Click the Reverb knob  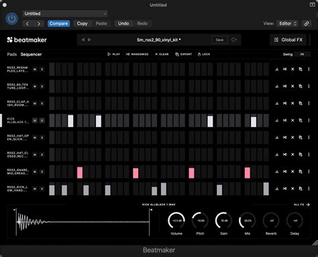pos(271,221)
